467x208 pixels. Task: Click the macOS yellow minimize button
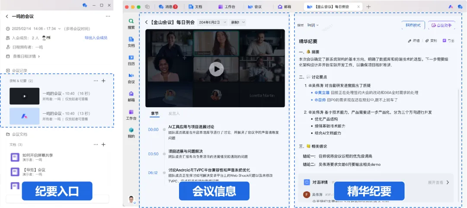pyautogui.click(x=133, y=6)
